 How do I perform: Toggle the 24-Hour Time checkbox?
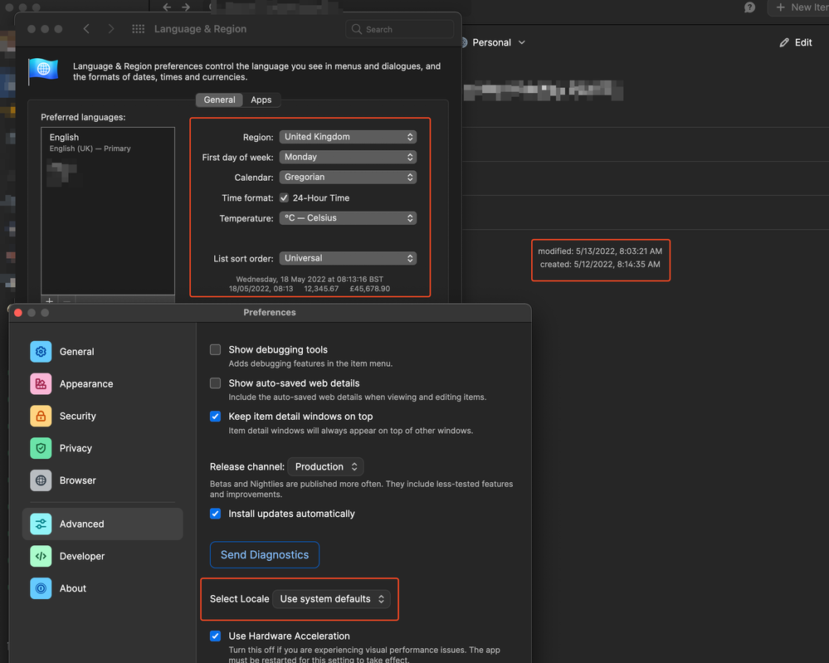coord(285,198)
